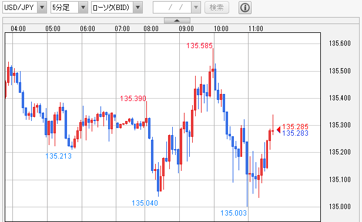Open the 5分足 timeframe dropdown
Image resolution: width=362 pixels, height=222 pixels.
[x=69, y=8]
